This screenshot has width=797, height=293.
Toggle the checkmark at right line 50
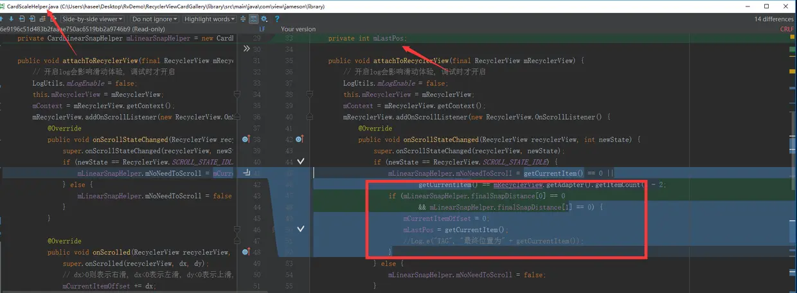point(300,229)
